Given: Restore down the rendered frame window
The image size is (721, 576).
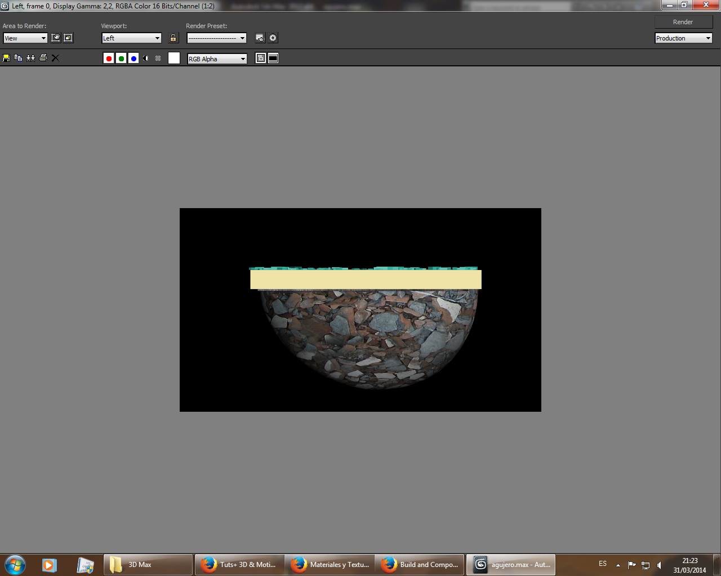Looking at the screenshot, I should (684, 5).
